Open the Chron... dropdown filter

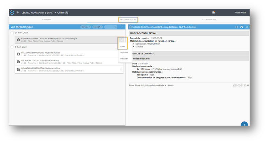point(86,27)
